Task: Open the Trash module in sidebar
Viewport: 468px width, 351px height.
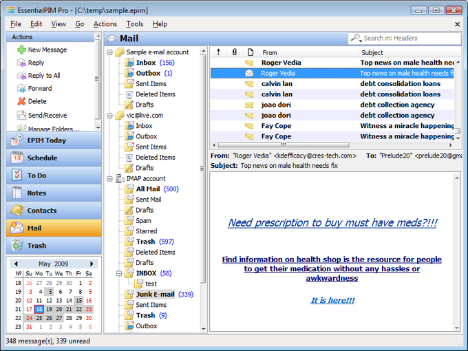Action: pyautogui.click(x=54, y=246)
